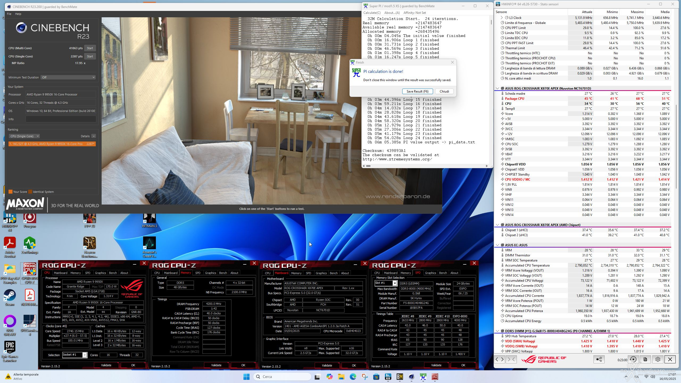Click Super PI icon in taskbar
The width and height of the screenshot is (681, 383).
tap(423, 377)
